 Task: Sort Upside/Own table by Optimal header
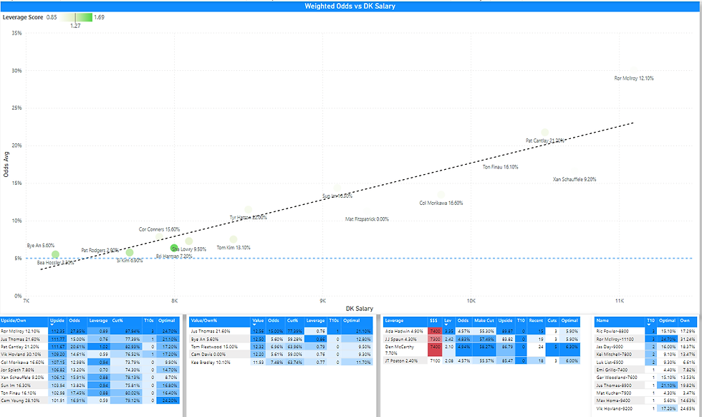click(x=166, y=321)
